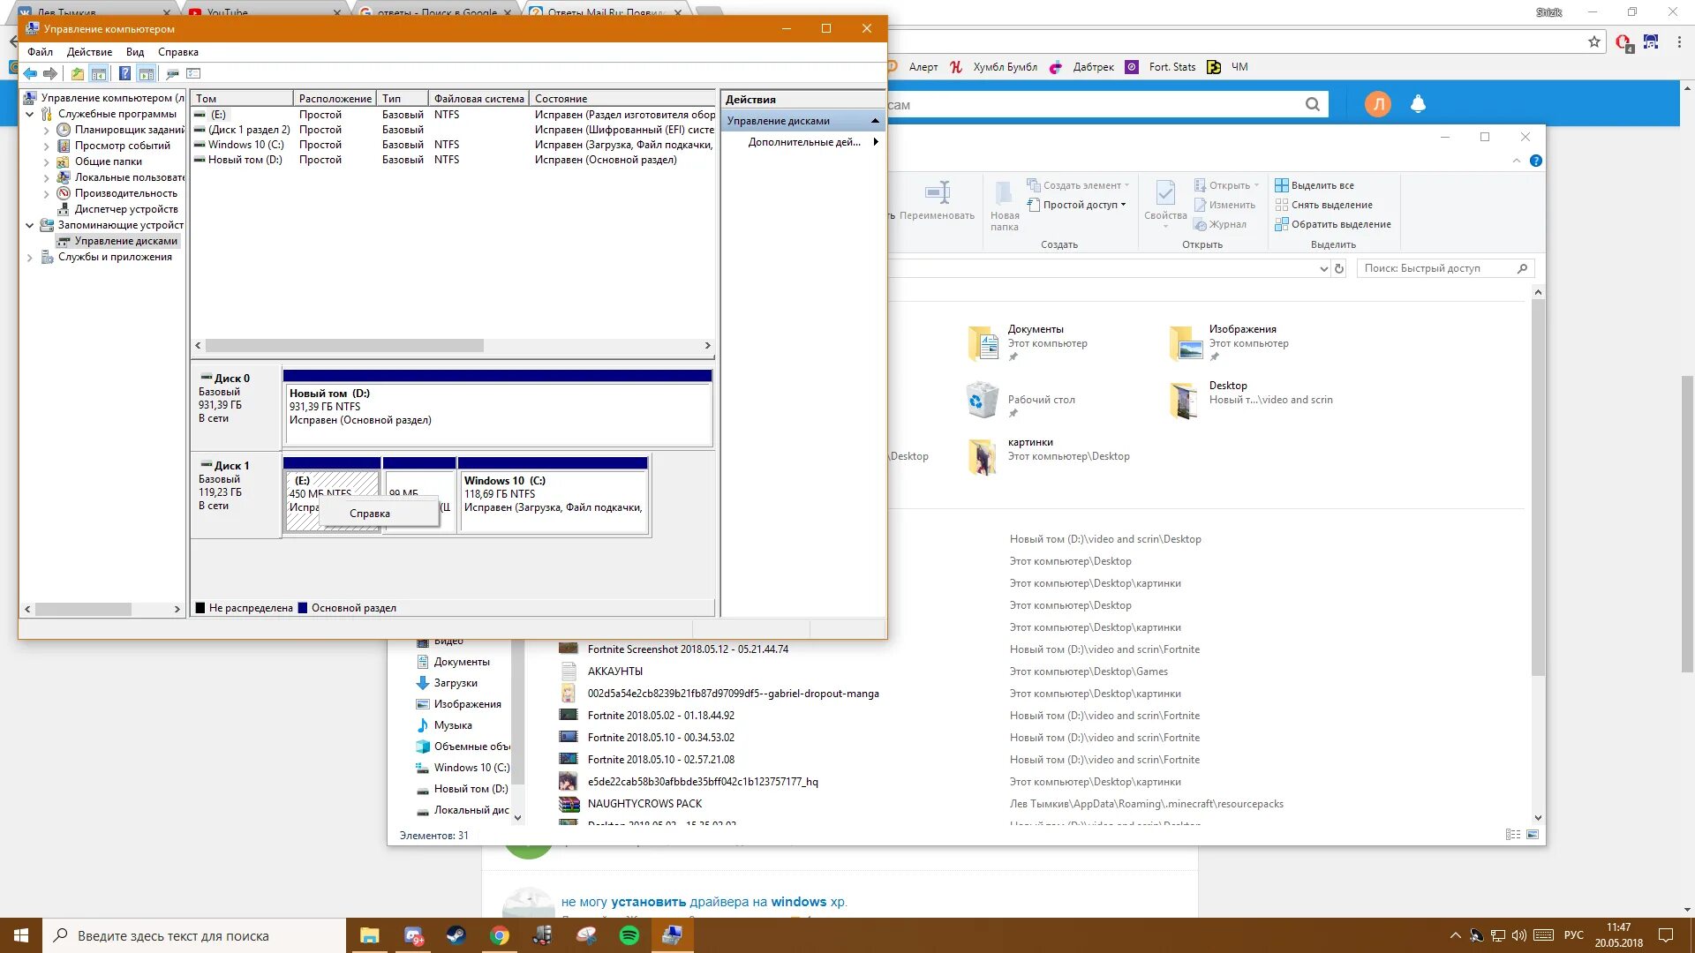Image resolution: width=1695 pixels, height=953 pixels.
Task: Click the notification bell icon on Mail.ru
Action: [1418, 104]
